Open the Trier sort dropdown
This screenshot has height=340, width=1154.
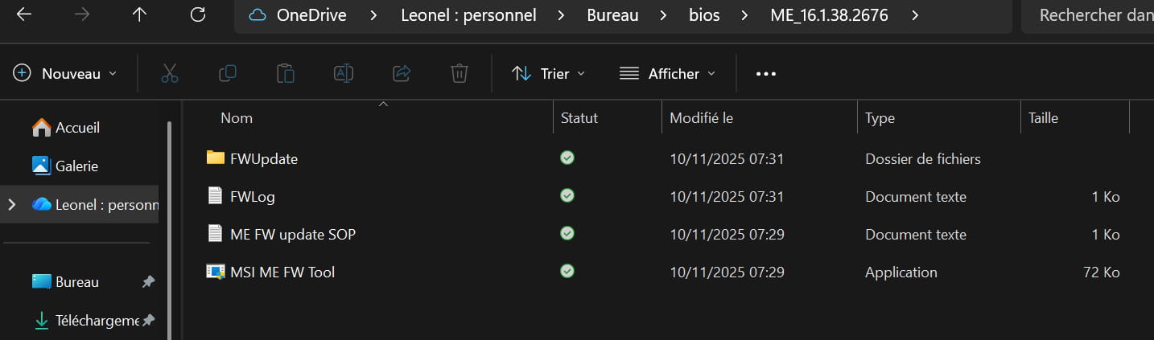pos(548,74)
